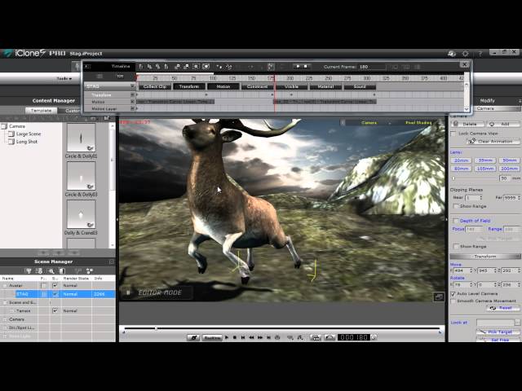Enable Show Range under Clipping Planes
Screen dimensions: 522x391
[x=455, y=206]
